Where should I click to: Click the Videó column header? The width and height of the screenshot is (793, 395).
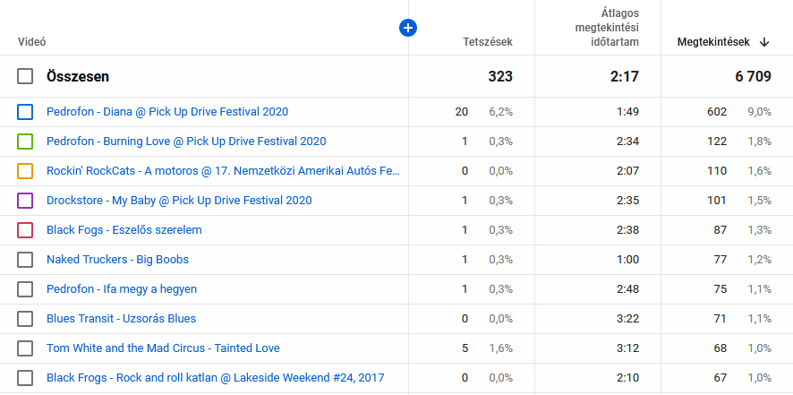32,42
